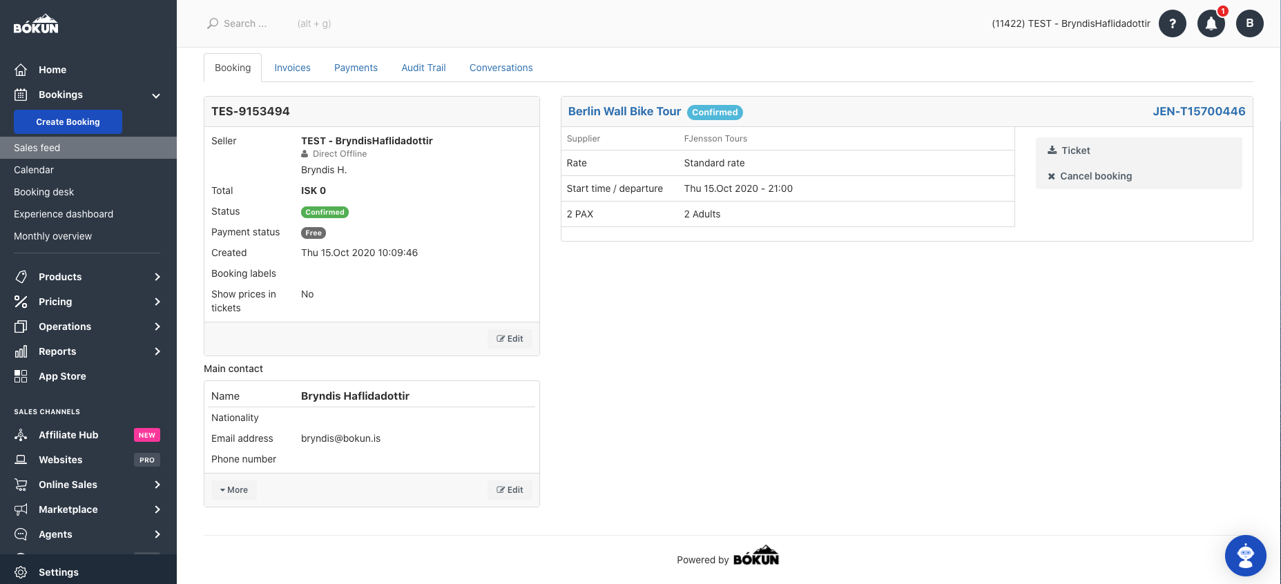Open help question mark icon
Screen dimensions: 1281x584
1173,23
